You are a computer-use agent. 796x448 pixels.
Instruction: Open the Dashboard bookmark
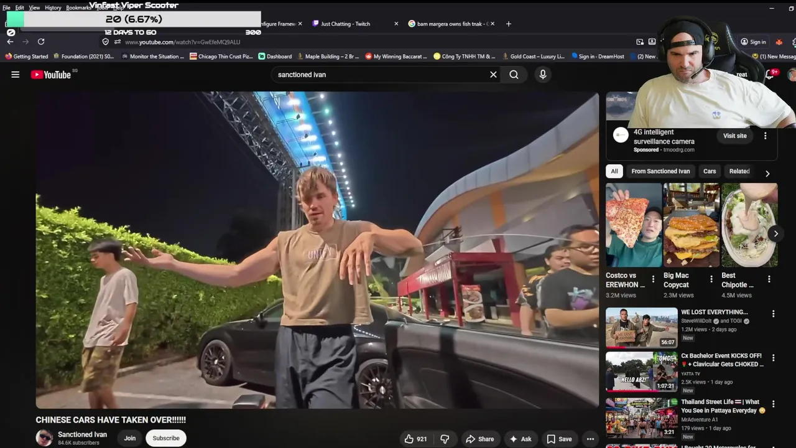[x=275, y=56]
